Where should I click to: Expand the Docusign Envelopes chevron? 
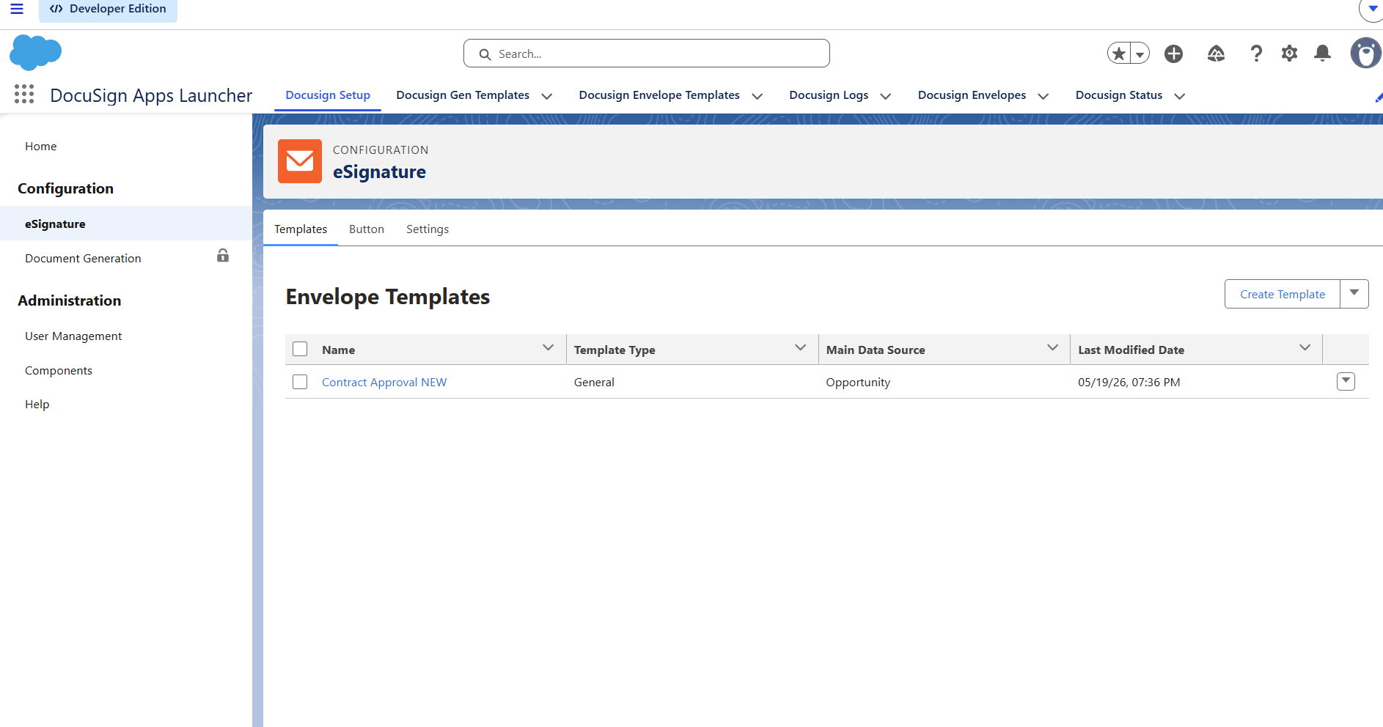[1043, 96]
